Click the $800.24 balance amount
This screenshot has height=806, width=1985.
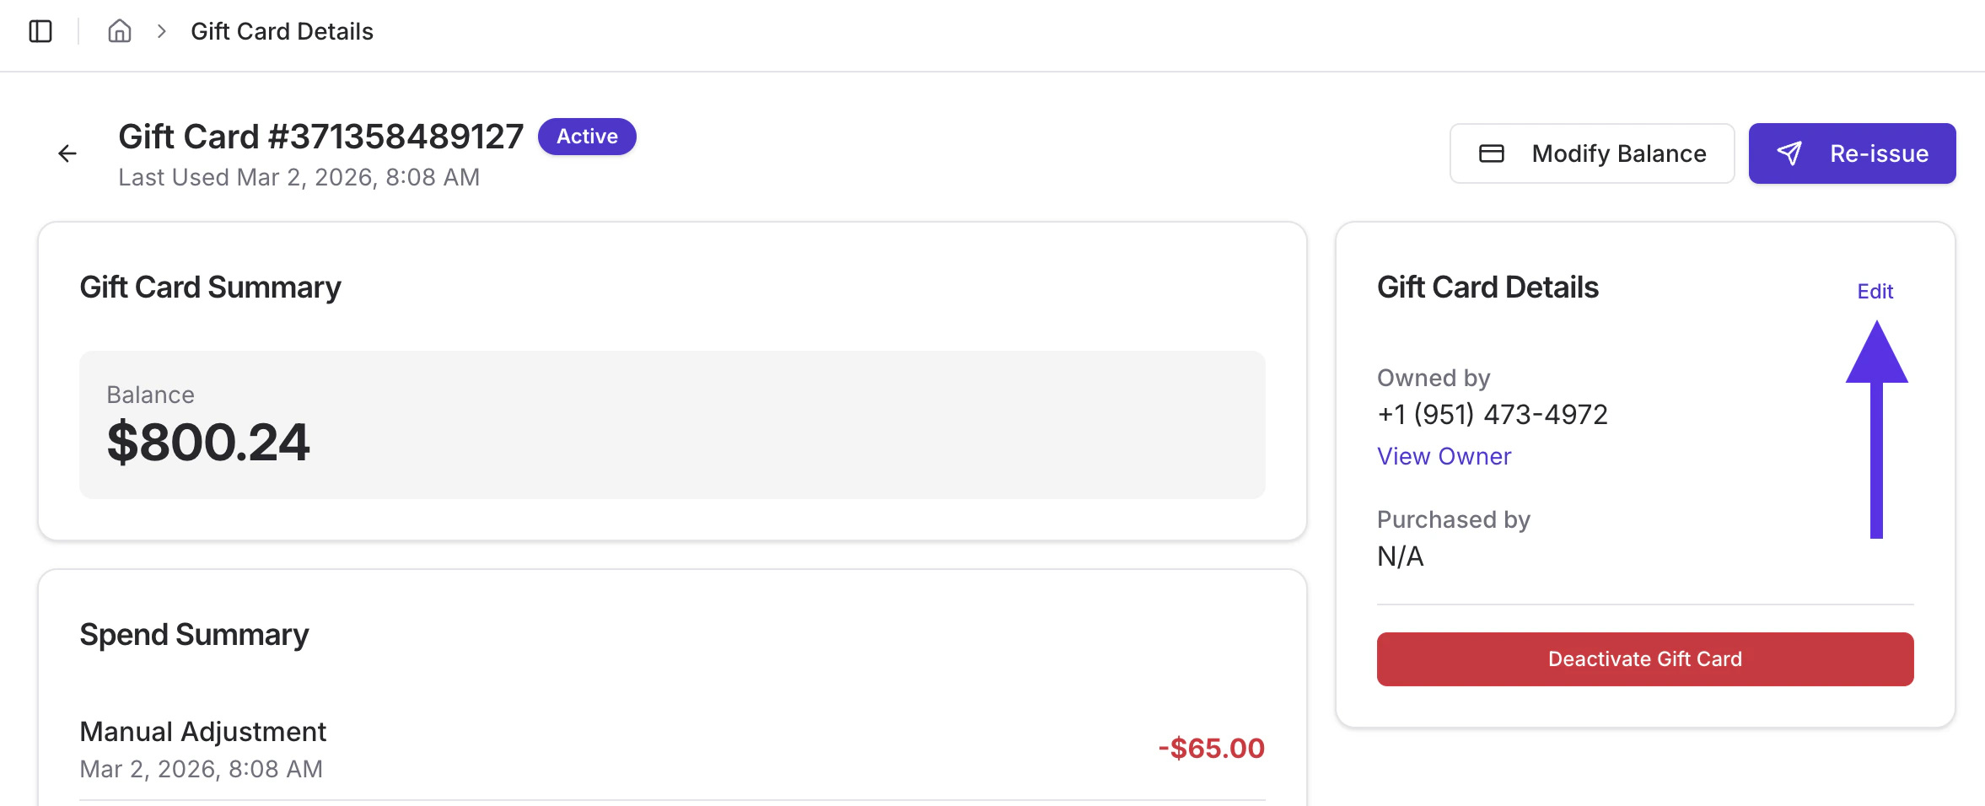coord(208,443)
